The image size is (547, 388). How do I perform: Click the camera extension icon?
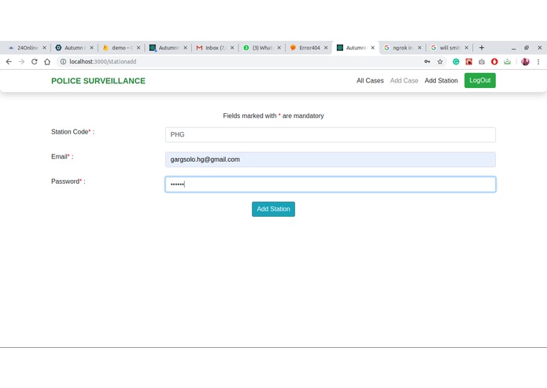pyautogui.click(x=482, y=61)
